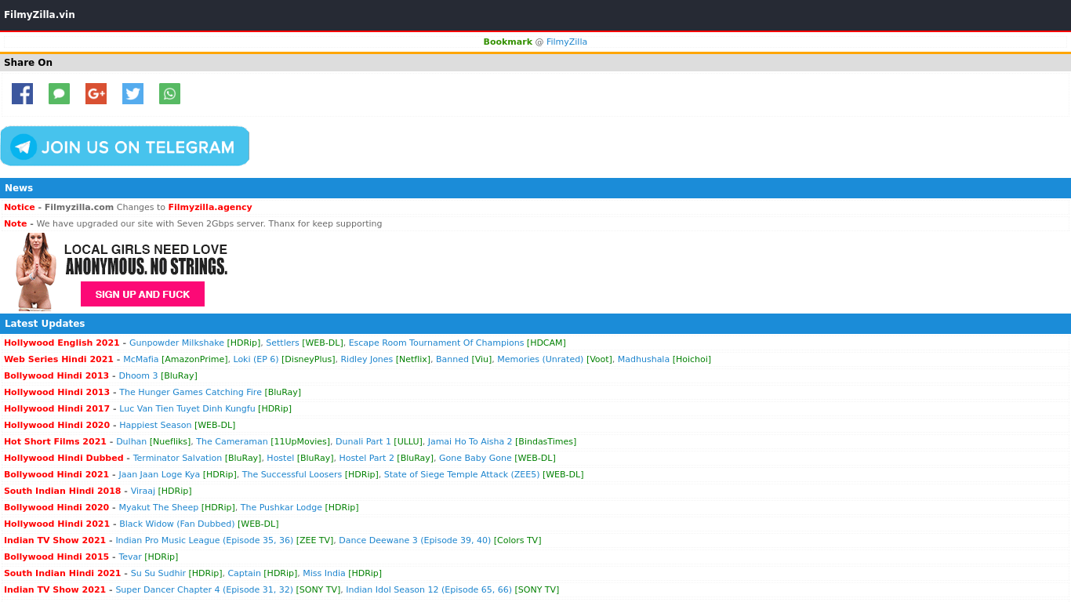Click Hollywood Hindi Dubbed label
The image size is (1071, 602).
pyautogui.click(x=64, y=459)
